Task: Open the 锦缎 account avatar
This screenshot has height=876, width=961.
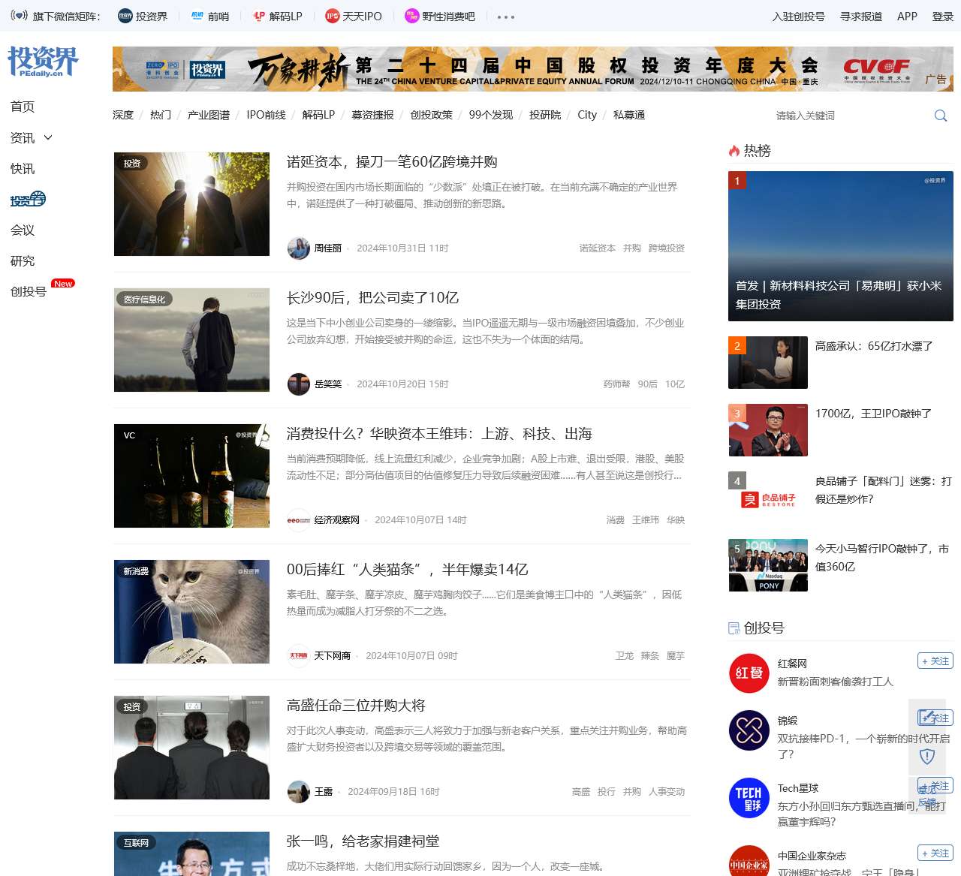Action: pos(749,730)
